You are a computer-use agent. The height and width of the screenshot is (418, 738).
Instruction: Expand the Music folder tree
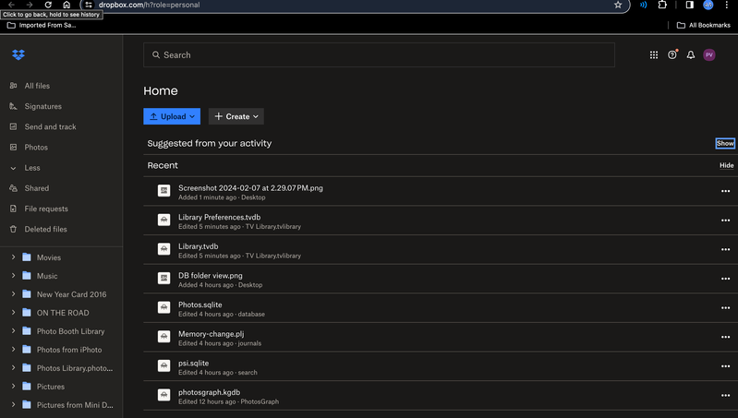(13, 276)
